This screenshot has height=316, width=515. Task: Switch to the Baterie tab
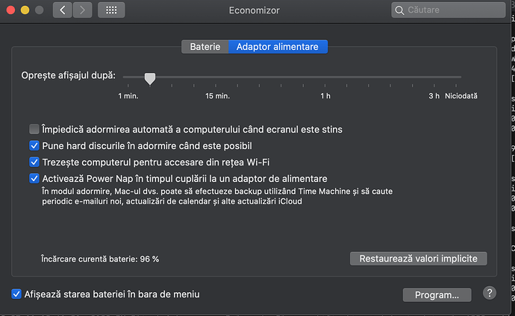coord(205,46)
